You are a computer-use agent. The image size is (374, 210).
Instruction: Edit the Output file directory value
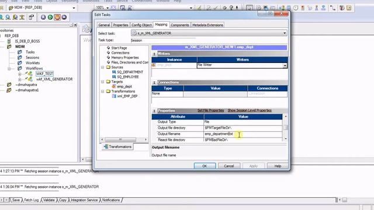[x=243, y=128]
